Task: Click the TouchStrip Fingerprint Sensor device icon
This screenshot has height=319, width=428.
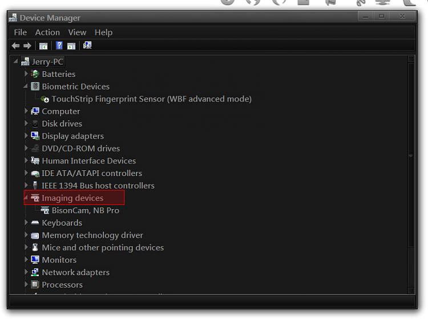Action: click(x=45, y=99)
